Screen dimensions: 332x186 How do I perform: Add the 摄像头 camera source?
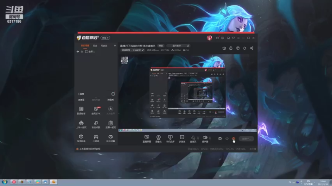point(159,139)
